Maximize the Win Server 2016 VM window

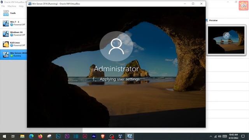193,3
